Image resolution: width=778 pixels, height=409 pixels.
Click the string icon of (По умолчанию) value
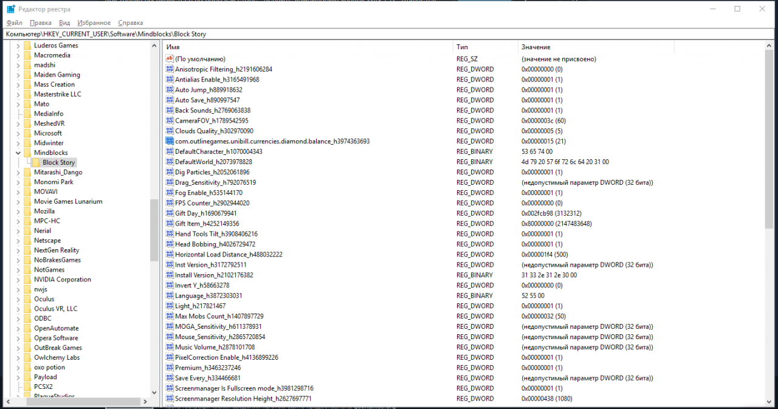pyautogui.click(x=170, y=59)
